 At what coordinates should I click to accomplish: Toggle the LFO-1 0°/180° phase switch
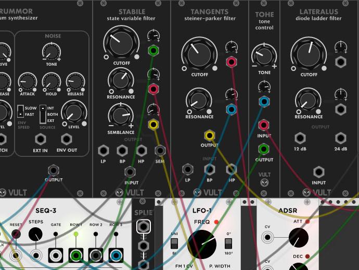pyautogui.click(x=228, y=243)
